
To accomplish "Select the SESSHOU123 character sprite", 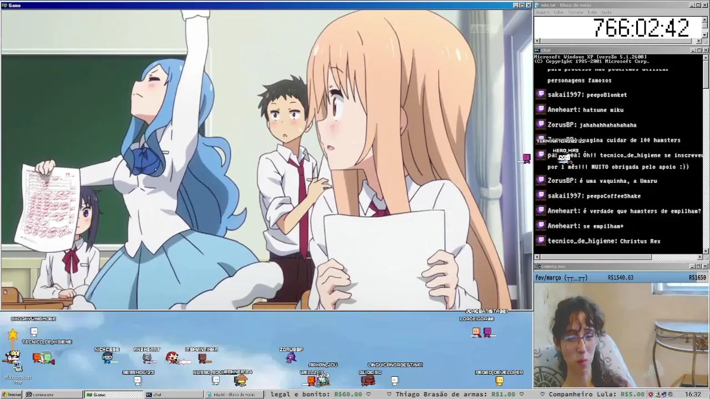I will [x=138, y=380].
